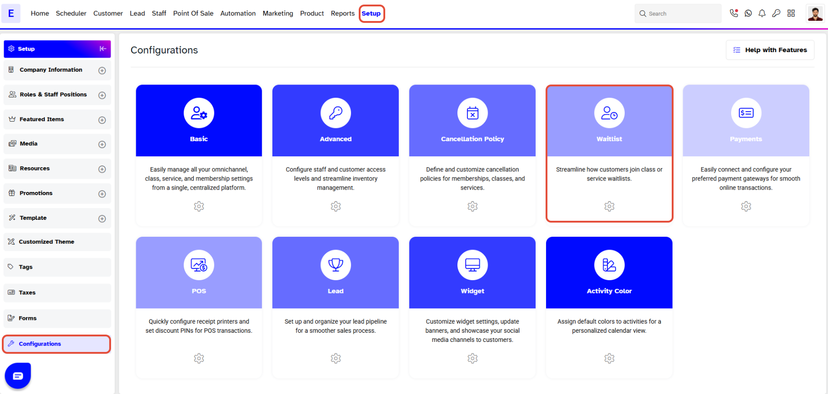The height and width of the screenshot is (394, 828).
Task: Open Activity Color settings gear icon
Action: [609, 358]
